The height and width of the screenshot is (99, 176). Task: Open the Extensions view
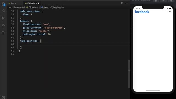3,33
